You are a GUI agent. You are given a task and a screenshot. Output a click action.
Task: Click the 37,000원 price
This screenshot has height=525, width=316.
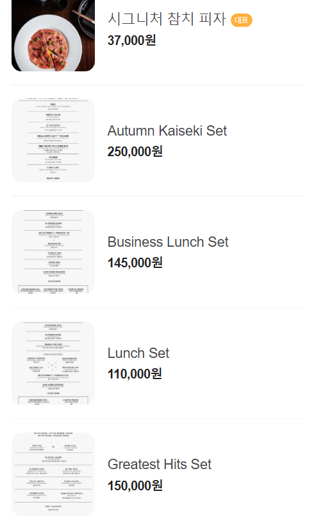click(131, 40)
